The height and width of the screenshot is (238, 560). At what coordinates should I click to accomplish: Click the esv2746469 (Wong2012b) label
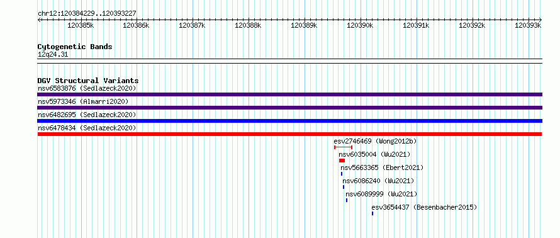click(376, 141)
